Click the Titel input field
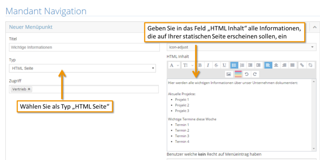The image size is (320, 160). 84,47
